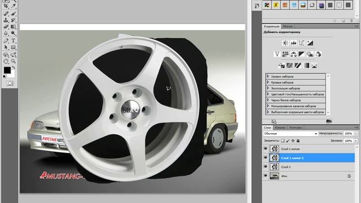
Task: Swap foreground and background colors
Action: (14, 68)
